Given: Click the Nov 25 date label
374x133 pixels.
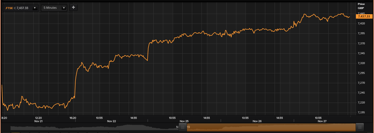Looking at the screenshot, I should [x=184, y=121].
